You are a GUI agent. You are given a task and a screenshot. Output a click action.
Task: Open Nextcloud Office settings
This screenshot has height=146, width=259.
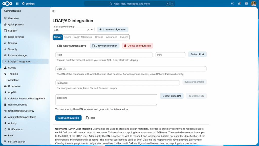coord(26,105)
